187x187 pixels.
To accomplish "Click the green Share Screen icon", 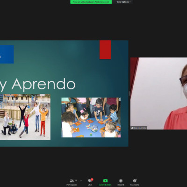I will (x=105, y=181).
